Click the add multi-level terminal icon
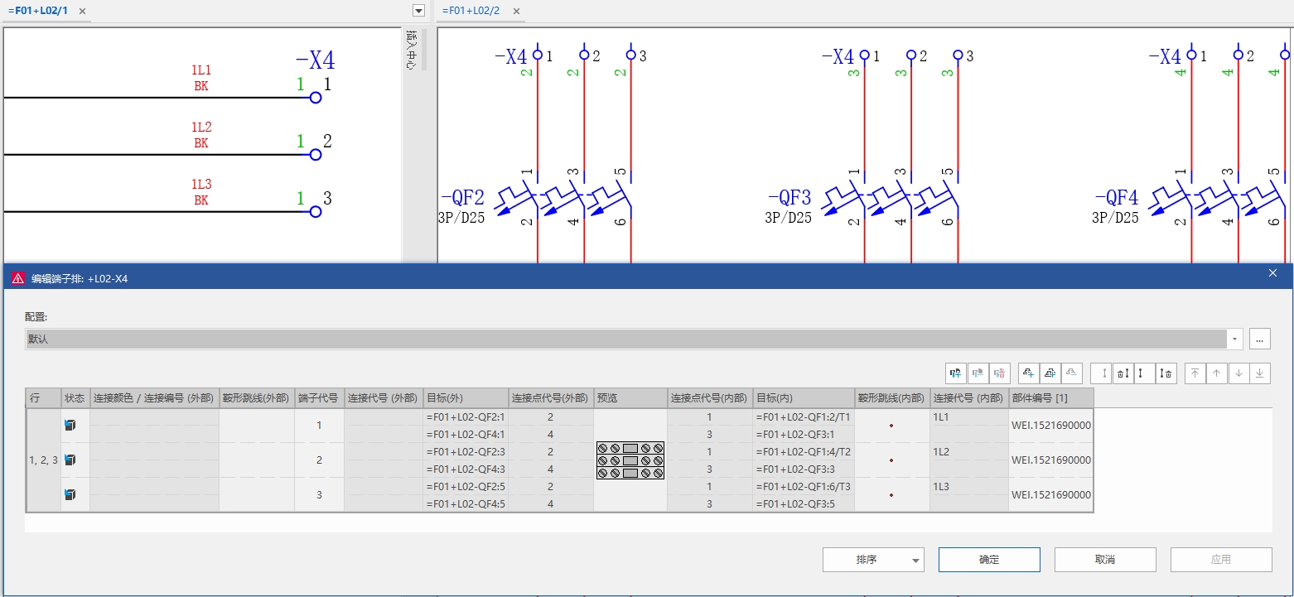Viewport: 1294px width, 597px height. (x=1050, y=373)
